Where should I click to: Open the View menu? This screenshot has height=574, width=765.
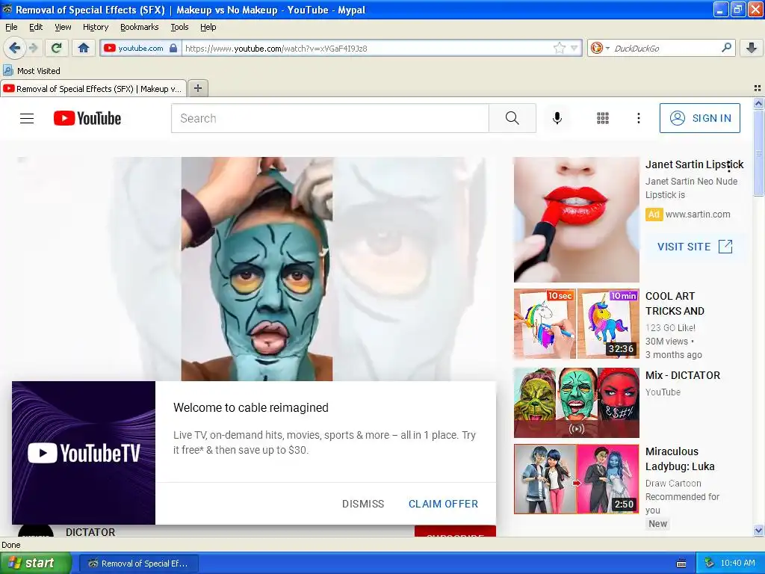[63, 27]
